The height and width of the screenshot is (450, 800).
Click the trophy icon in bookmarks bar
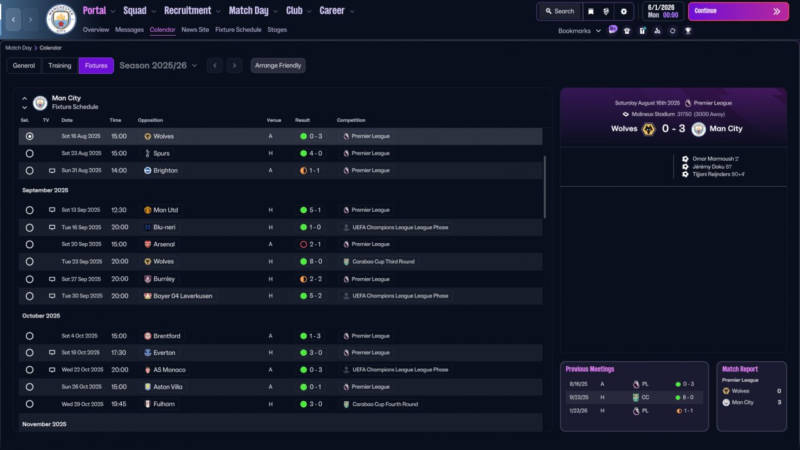point(688,31)
